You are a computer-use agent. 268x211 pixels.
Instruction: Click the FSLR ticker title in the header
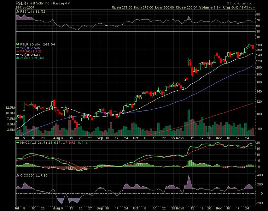pyautogui.click(x=21, y=3)
